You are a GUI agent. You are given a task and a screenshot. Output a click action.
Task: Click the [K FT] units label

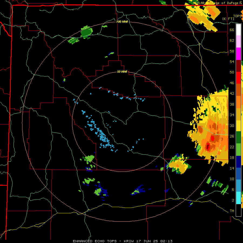[x=228, y=19]
